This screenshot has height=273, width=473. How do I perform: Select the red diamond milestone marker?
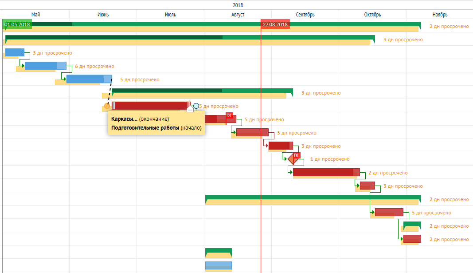coord(293,159)
